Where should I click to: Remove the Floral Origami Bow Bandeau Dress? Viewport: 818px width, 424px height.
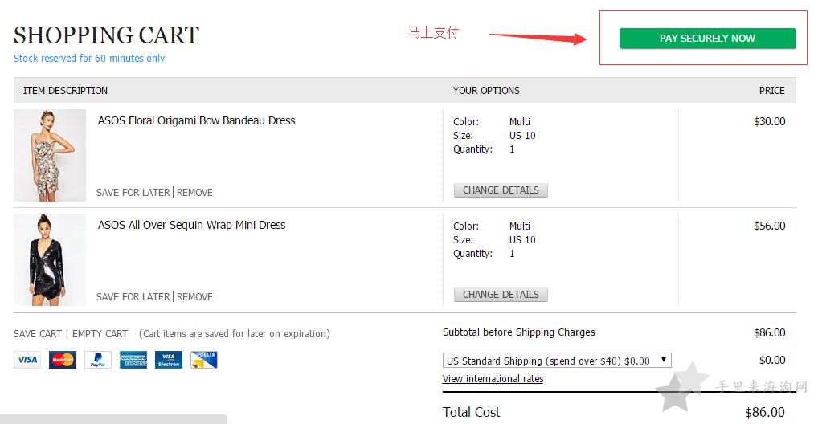[194, 193]
